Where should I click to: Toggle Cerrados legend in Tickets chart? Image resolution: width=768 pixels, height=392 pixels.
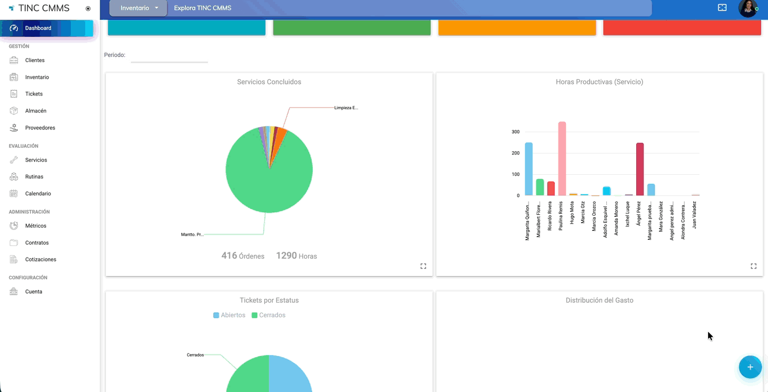268,315
